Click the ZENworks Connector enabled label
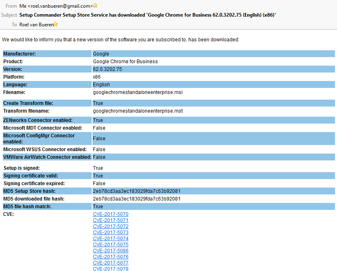The height and width of the screenshot is (271, 337). 38,120
